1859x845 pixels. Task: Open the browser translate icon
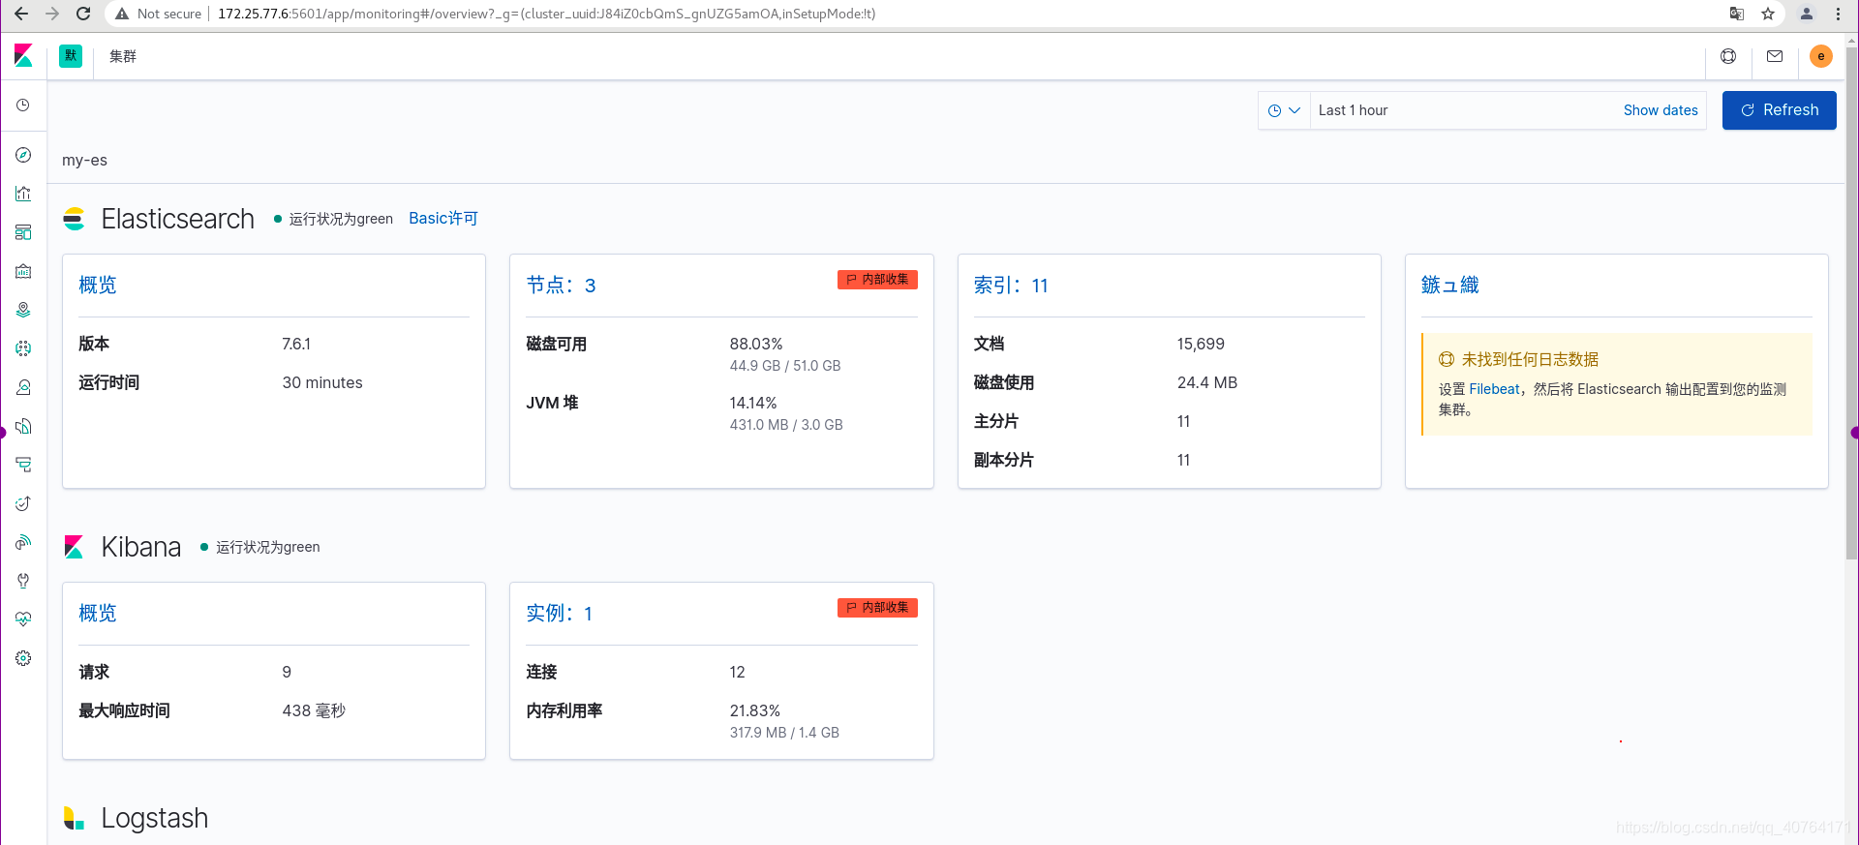click(x=1737, y=14)
